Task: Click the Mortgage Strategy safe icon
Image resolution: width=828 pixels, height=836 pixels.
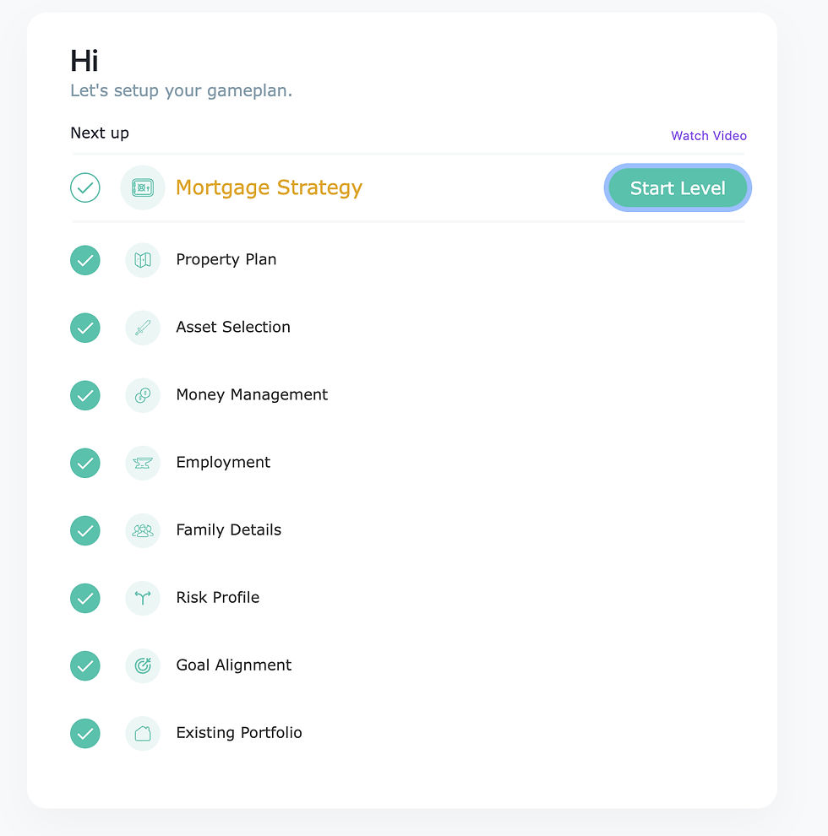Action: (143, 187)
